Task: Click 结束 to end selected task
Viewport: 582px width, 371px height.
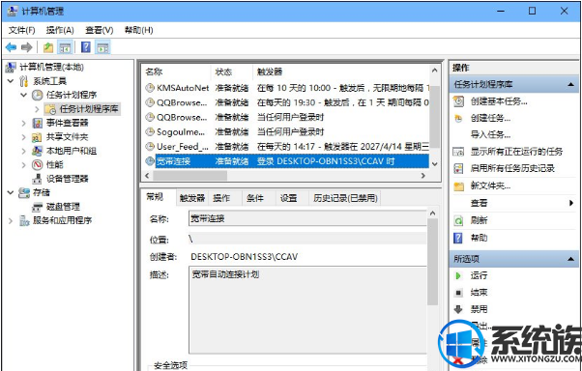Action: coord(479,293)
